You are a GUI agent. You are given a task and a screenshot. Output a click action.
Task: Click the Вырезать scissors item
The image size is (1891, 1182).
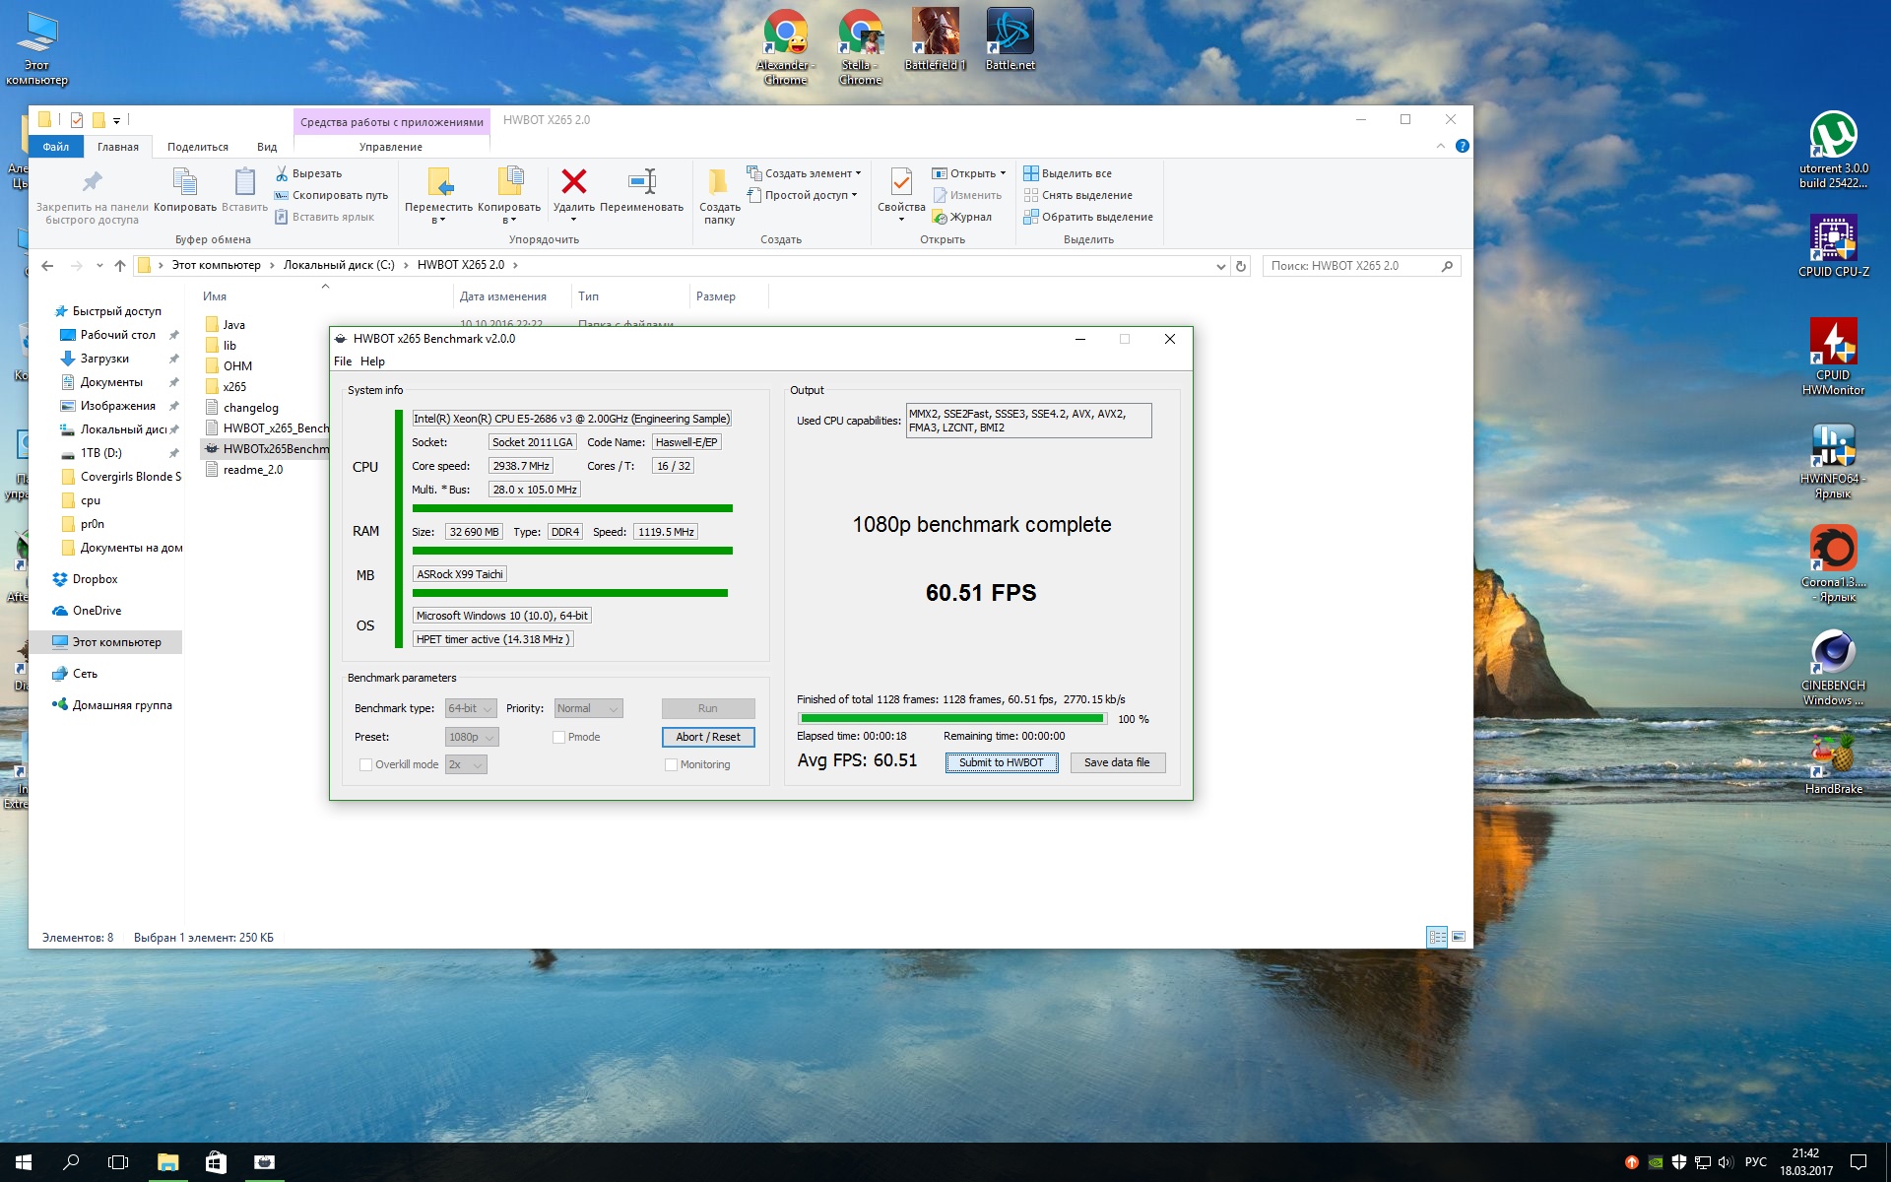(x=308, y=173)
